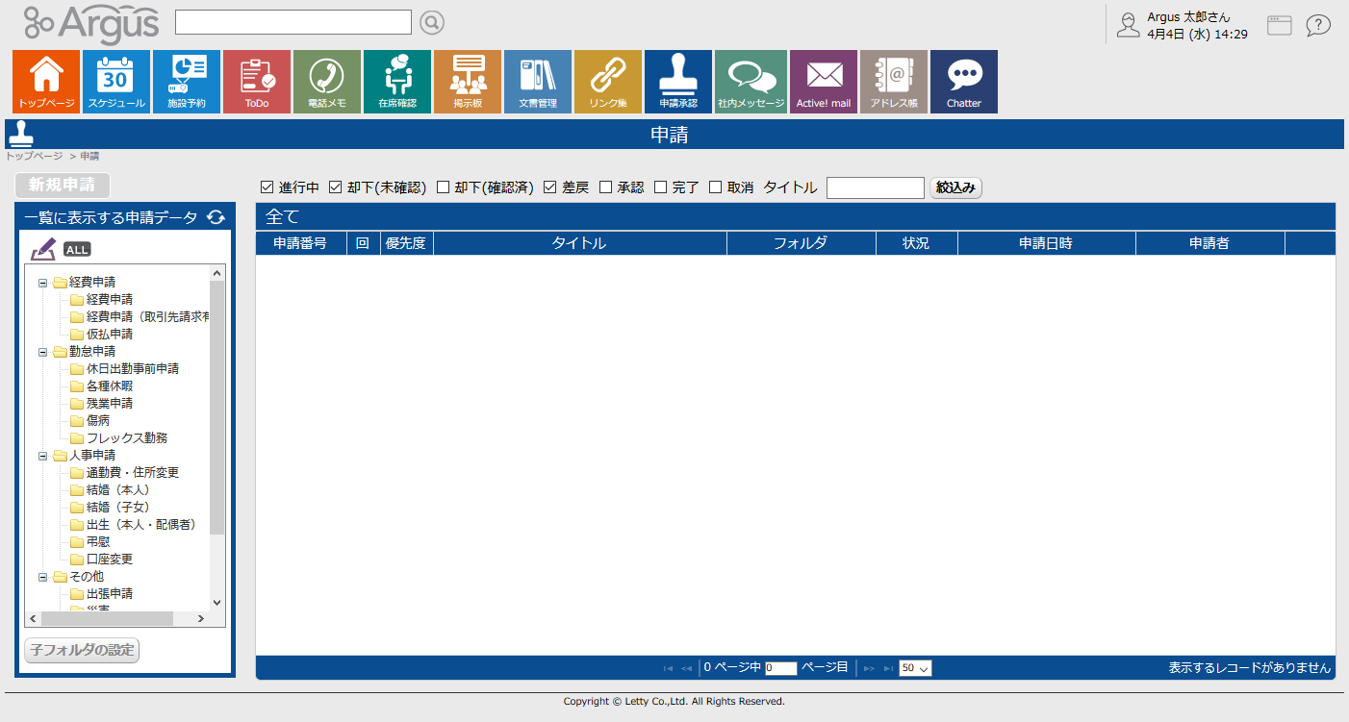Image resolution: width=1349 pixels, height=722 pixels.
Task: Select 出張申請 folder
Action: click(x=110, y=594)
